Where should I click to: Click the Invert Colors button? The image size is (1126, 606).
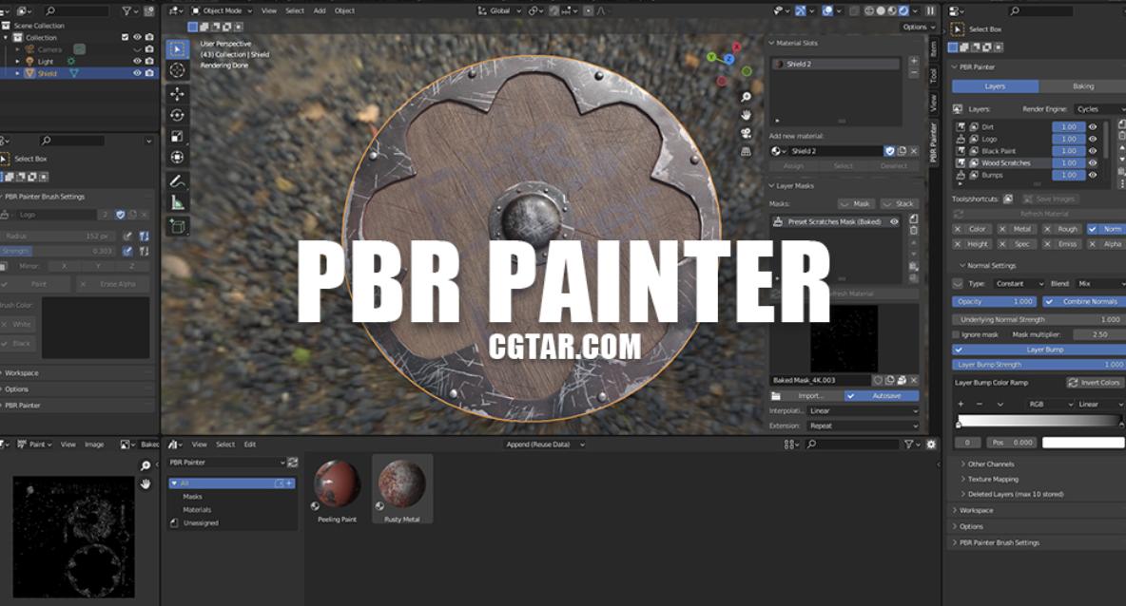coord(1095,383)
